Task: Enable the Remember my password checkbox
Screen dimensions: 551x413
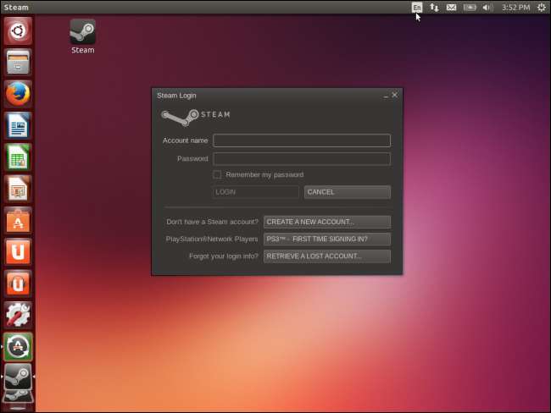Action: (217, 175)
